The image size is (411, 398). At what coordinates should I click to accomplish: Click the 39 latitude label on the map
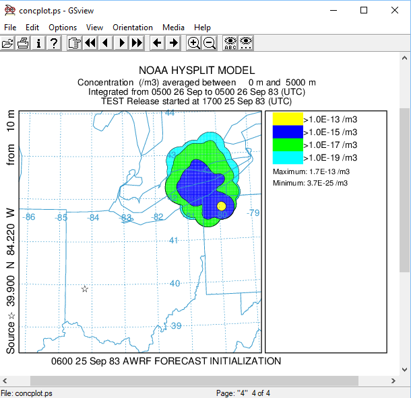click(176, 326)
